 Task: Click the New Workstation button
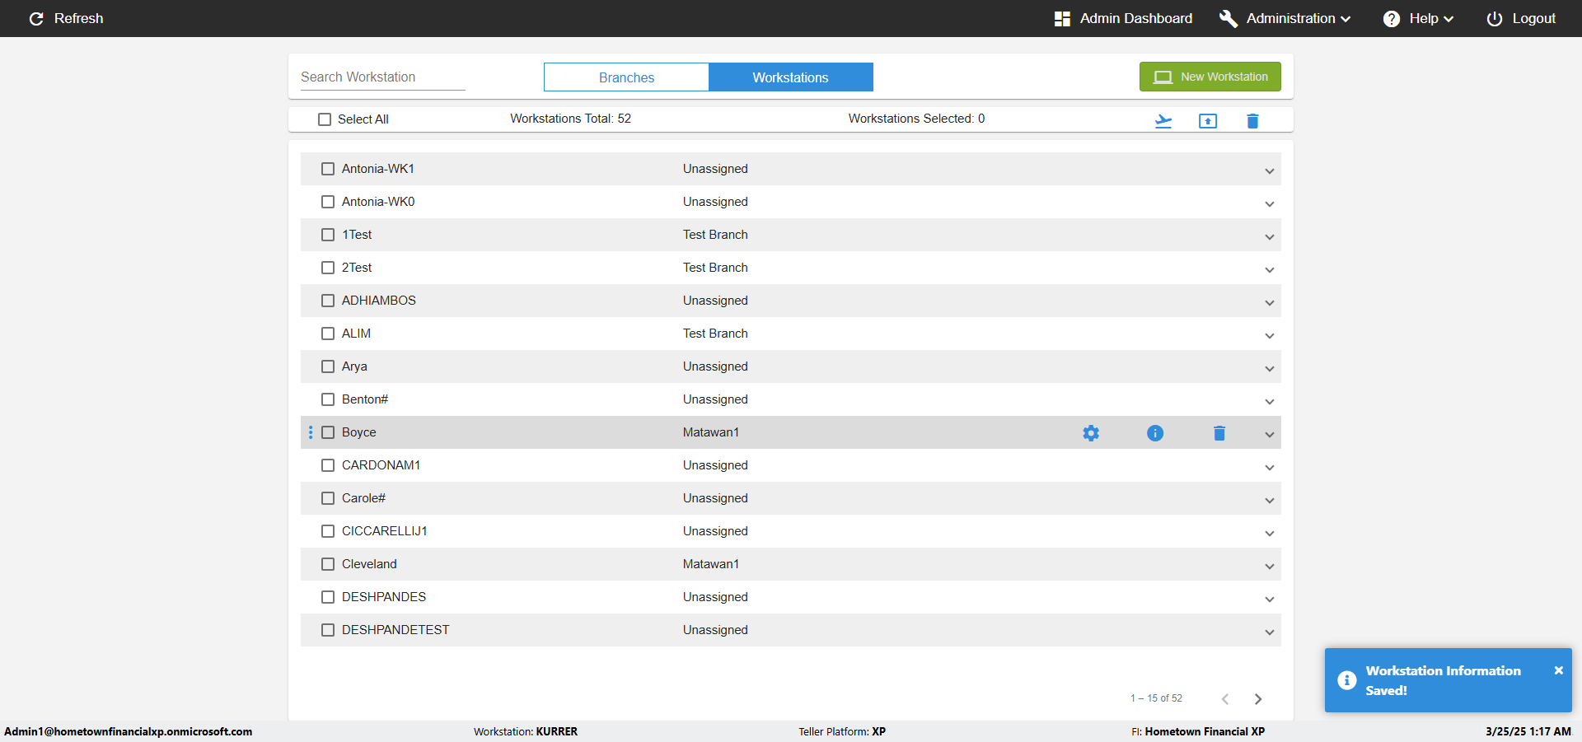click(x=1210, y=77)
